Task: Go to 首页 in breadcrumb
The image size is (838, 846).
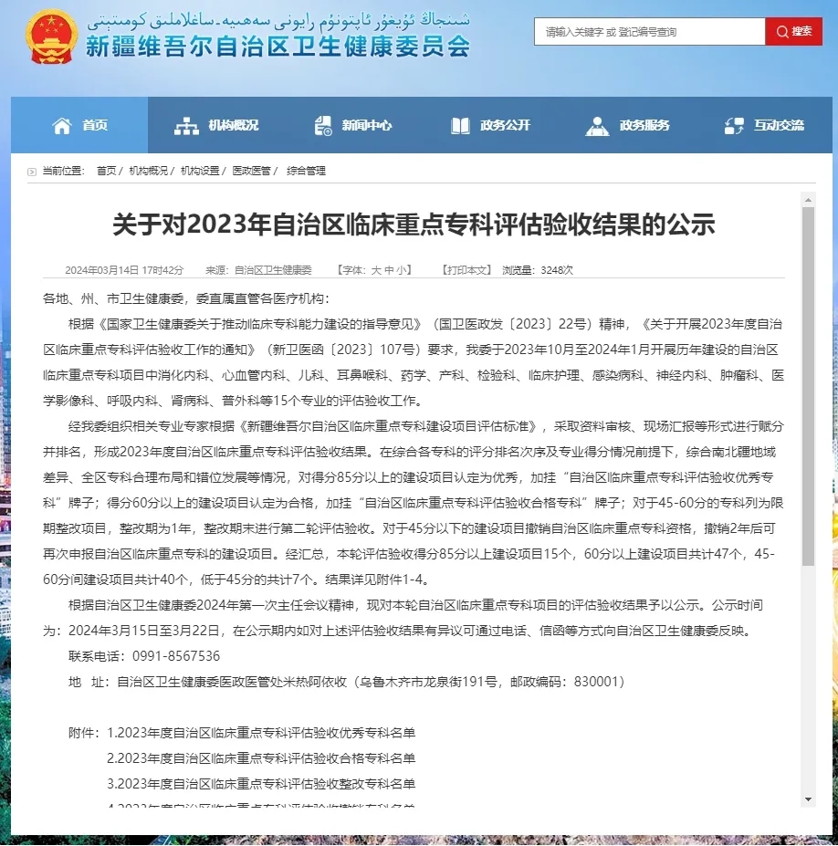Action: coord(106,171)
